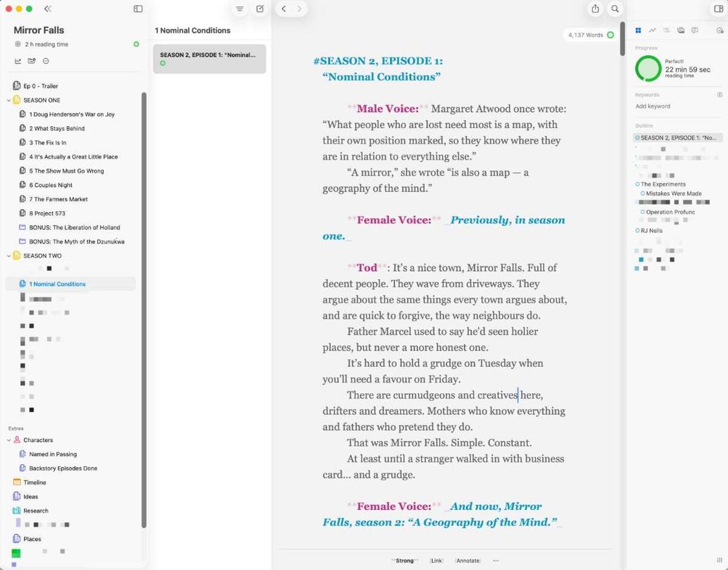The width and height of the screenshot is (728, 570).
Task: Open search with the magnifying glass icon
Action: (x=615, y=9)
